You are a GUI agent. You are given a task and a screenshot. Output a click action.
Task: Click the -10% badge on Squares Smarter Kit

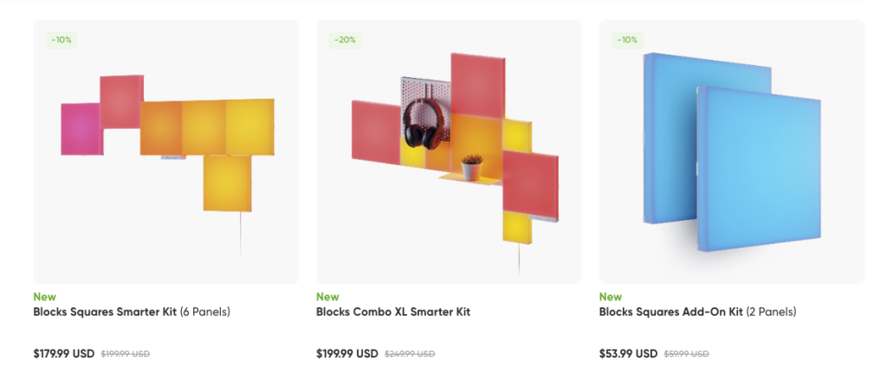pyautogui.click(x=61, y=40)
